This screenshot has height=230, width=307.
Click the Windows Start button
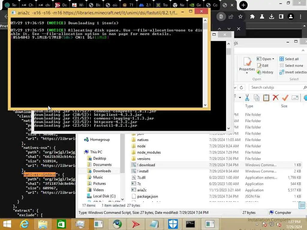(7, 224)
